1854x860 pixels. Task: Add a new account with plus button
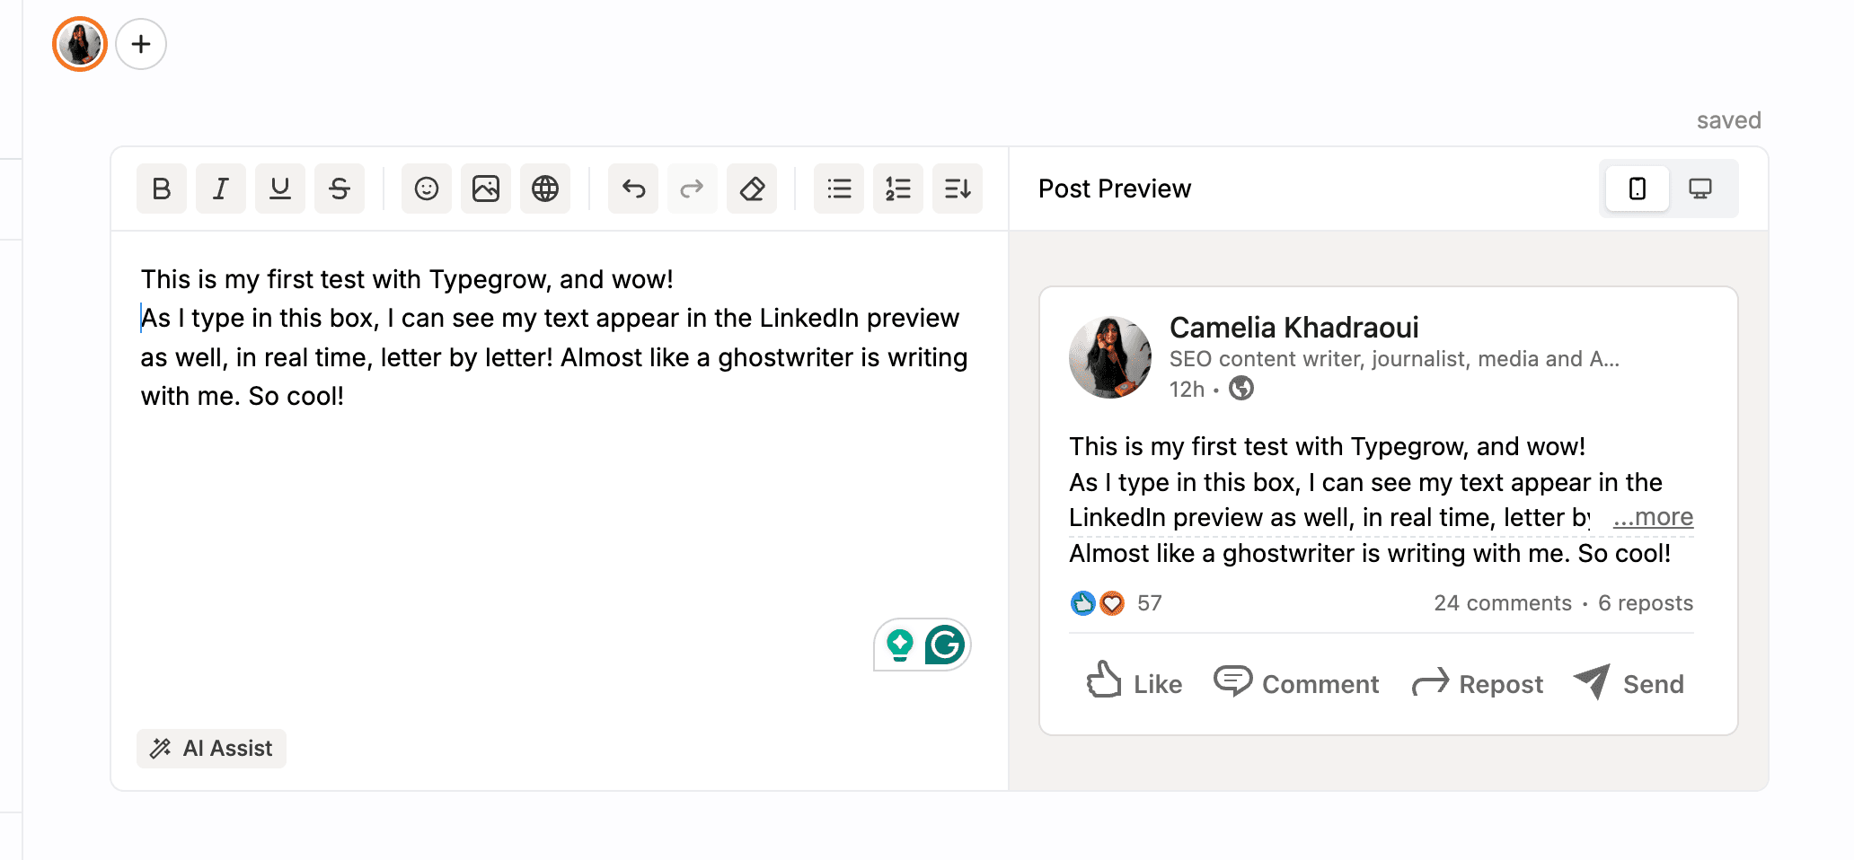click(x=141, y=44)
